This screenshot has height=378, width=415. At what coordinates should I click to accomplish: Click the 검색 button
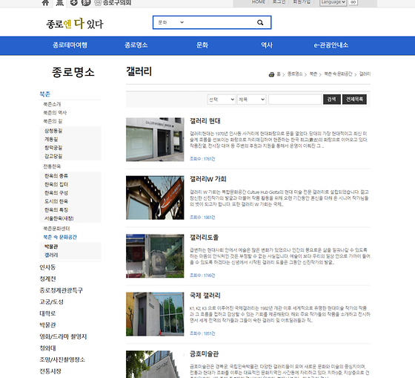332,100
